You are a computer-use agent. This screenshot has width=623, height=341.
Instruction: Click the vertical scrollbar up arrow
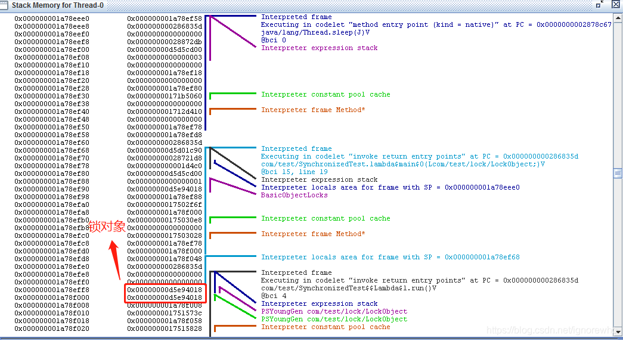pyautogui.click(x=618, y=18)
